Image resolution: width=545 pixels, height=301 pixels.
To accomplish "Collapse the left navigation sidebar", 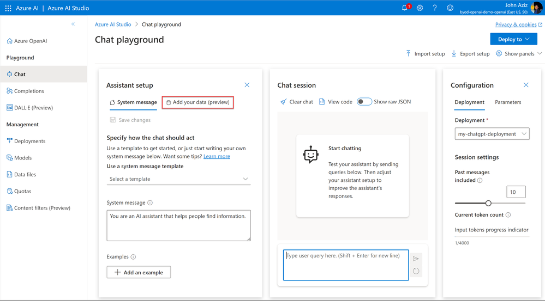I will [x=73, y=24].
